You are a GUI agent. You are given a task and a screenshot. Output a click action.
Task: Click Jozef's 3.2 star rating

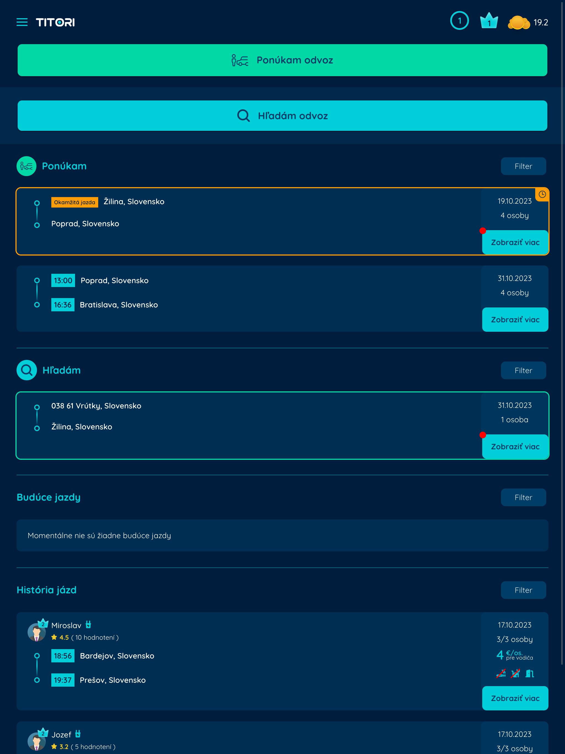(x=60, y=747)
